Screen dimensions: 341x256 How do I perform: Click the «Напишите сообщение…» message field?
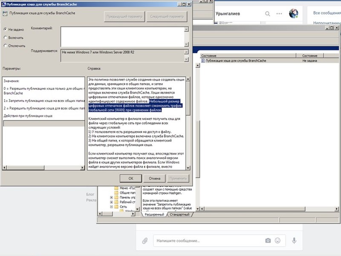click(209, 241)
